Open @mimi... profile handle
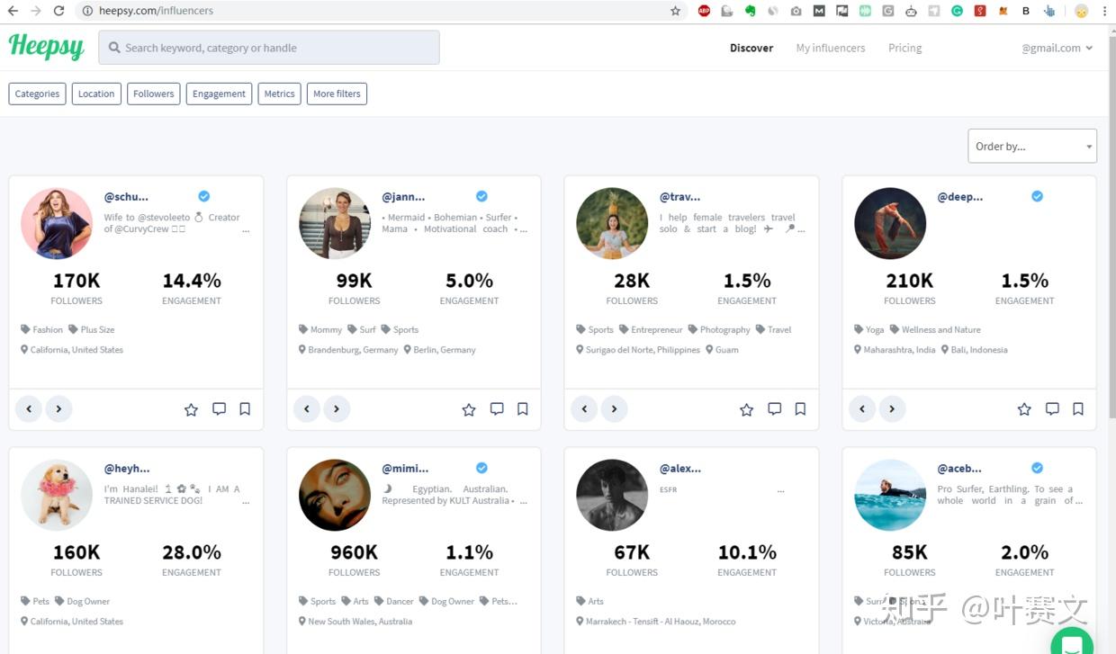This screenshot has width=1116, height=654. [x=405, y=468]
